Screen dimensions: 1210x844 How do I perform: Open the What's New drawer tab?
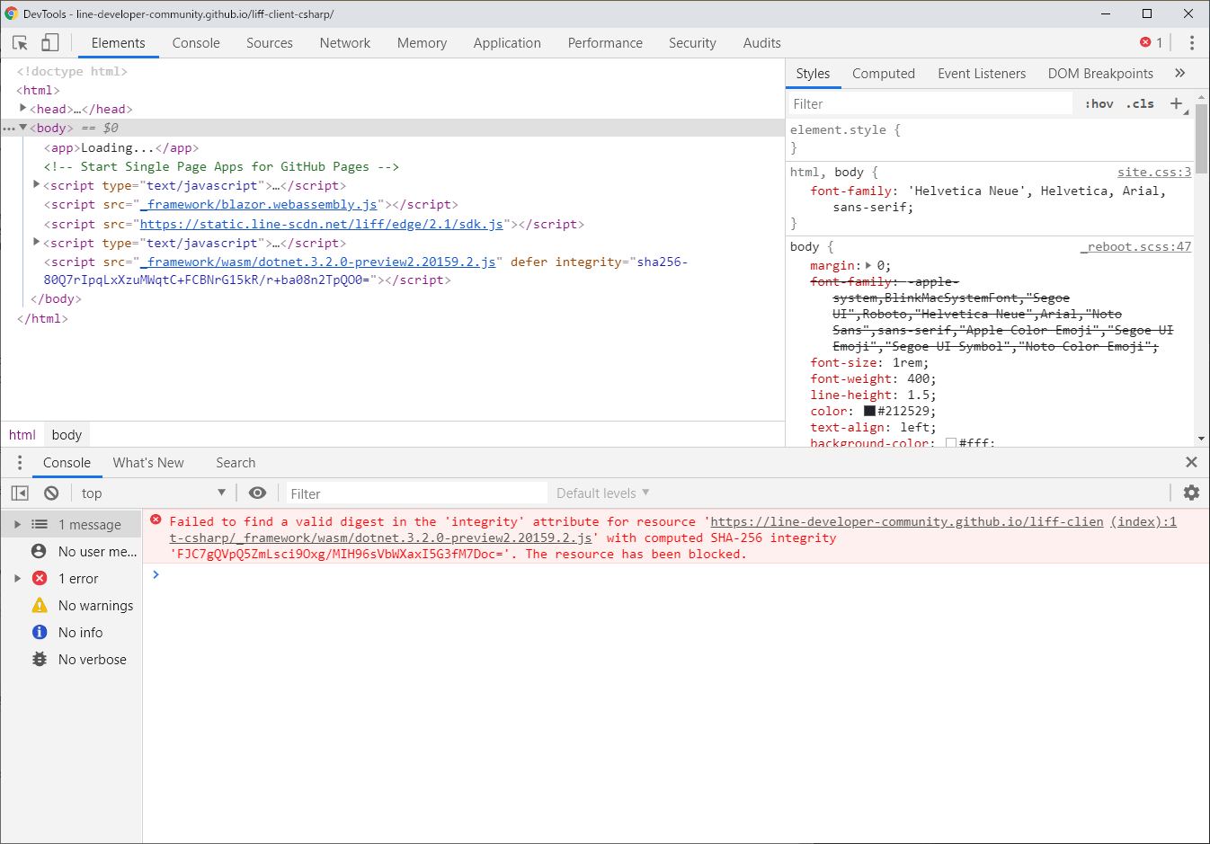(x=148, y=463)
